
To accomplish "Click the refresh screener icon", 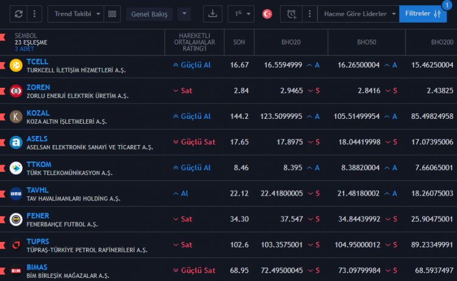I will 19,14.
